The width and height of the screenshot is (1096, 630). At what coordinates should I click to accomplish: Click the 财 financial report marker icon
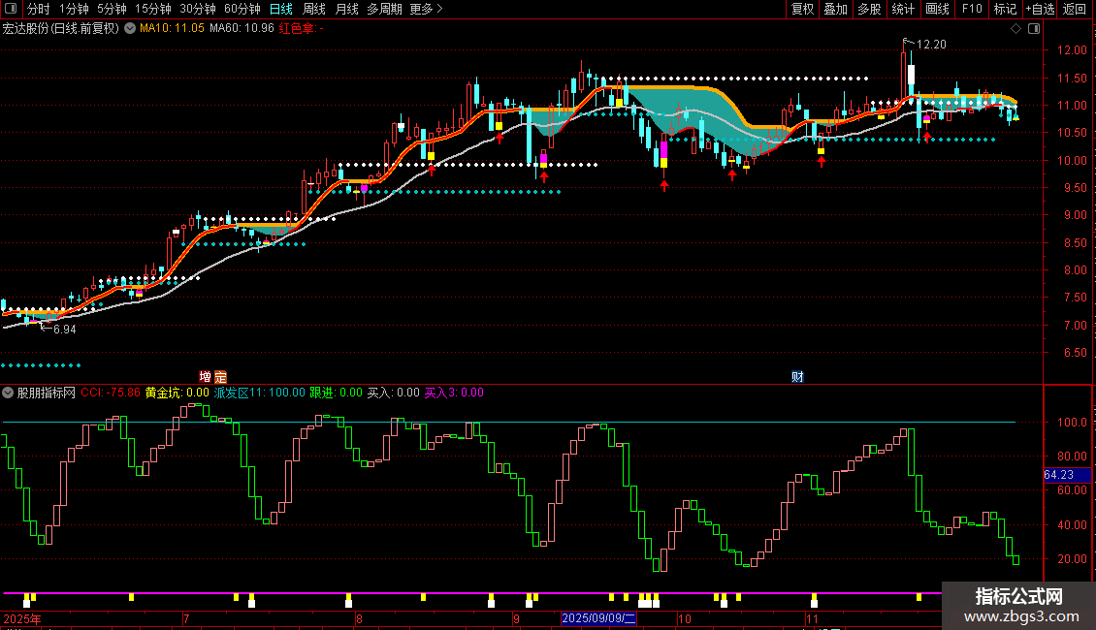797,377
